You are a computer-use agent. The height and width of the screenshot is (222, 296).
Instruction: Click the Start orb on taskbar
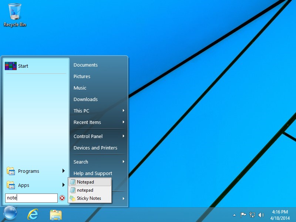tap(10, 212)
